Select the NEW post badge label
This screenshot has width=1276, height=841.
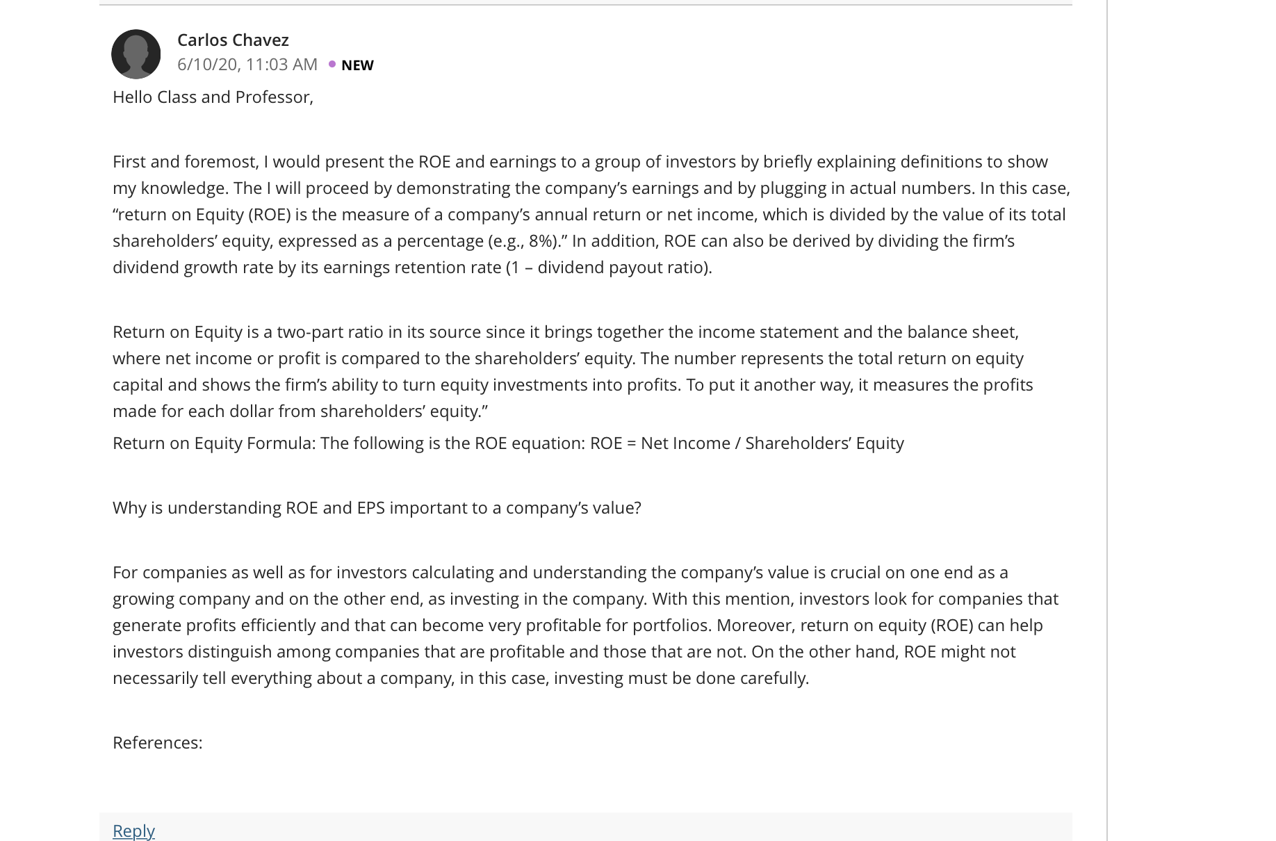click(357, 65)
